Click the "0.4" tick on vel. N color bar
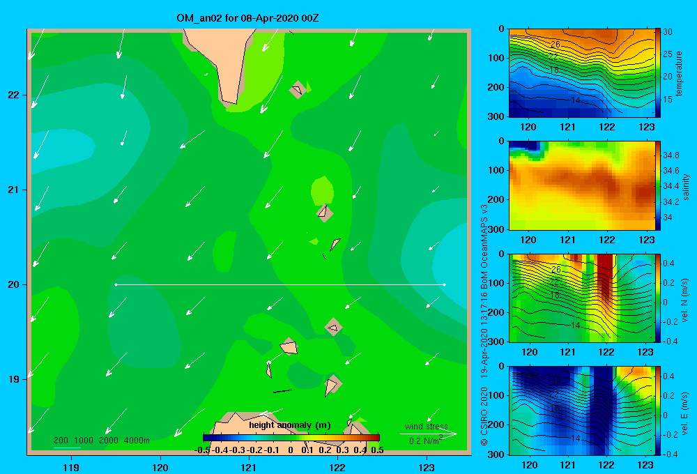The width and height of the screenshot is (697, 474). 668,263
